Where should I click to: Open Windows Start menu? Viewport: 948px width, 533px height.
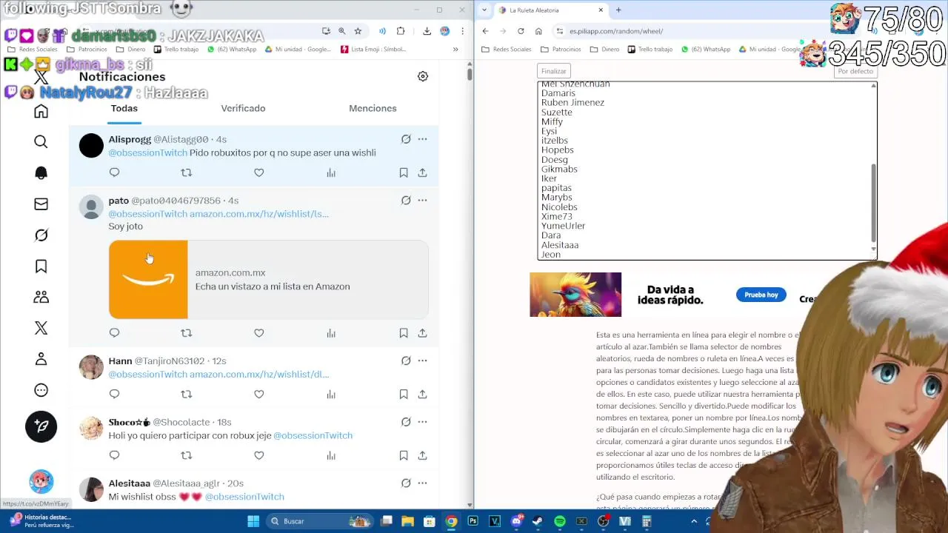point(253,521)
